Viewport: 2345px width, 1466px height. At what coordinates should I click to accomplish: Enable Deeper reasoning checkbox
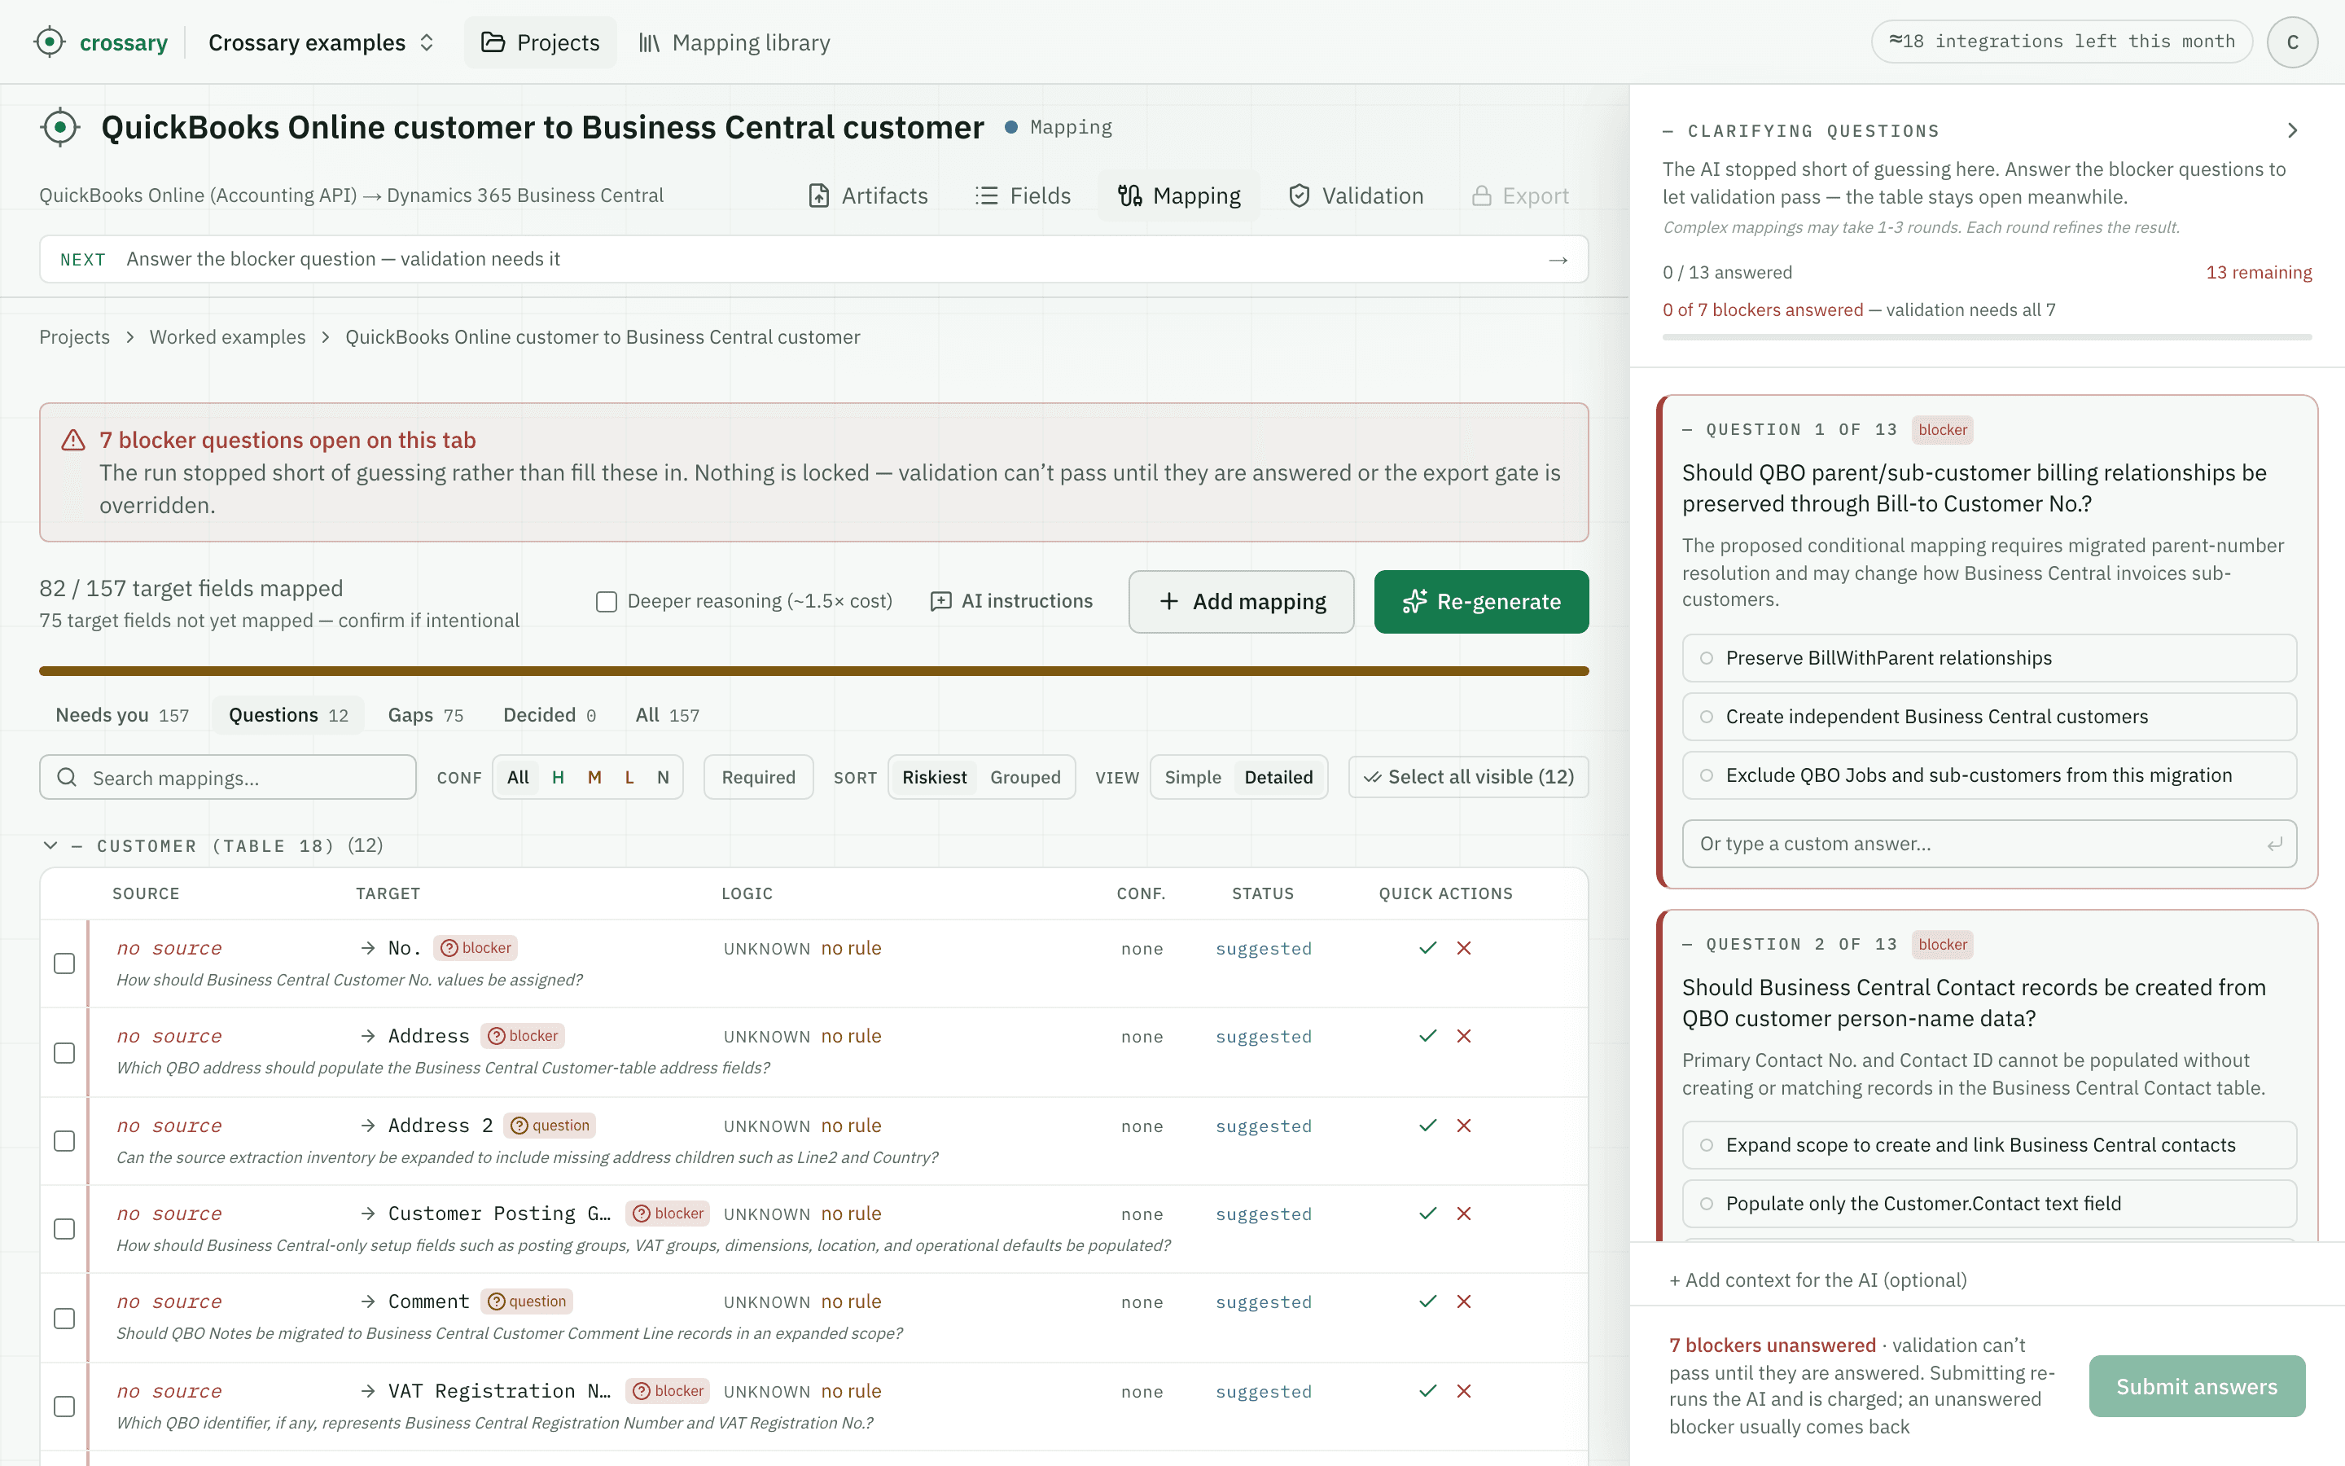click(607, 602)
